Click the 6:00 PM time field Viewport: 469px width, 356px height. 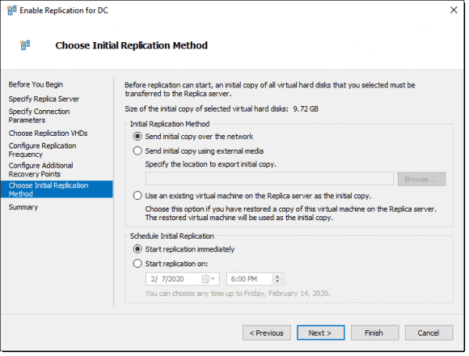250,279
